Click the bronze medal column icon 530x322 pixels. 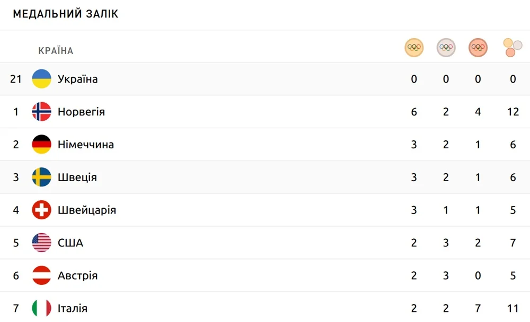(x=478, y=48)
